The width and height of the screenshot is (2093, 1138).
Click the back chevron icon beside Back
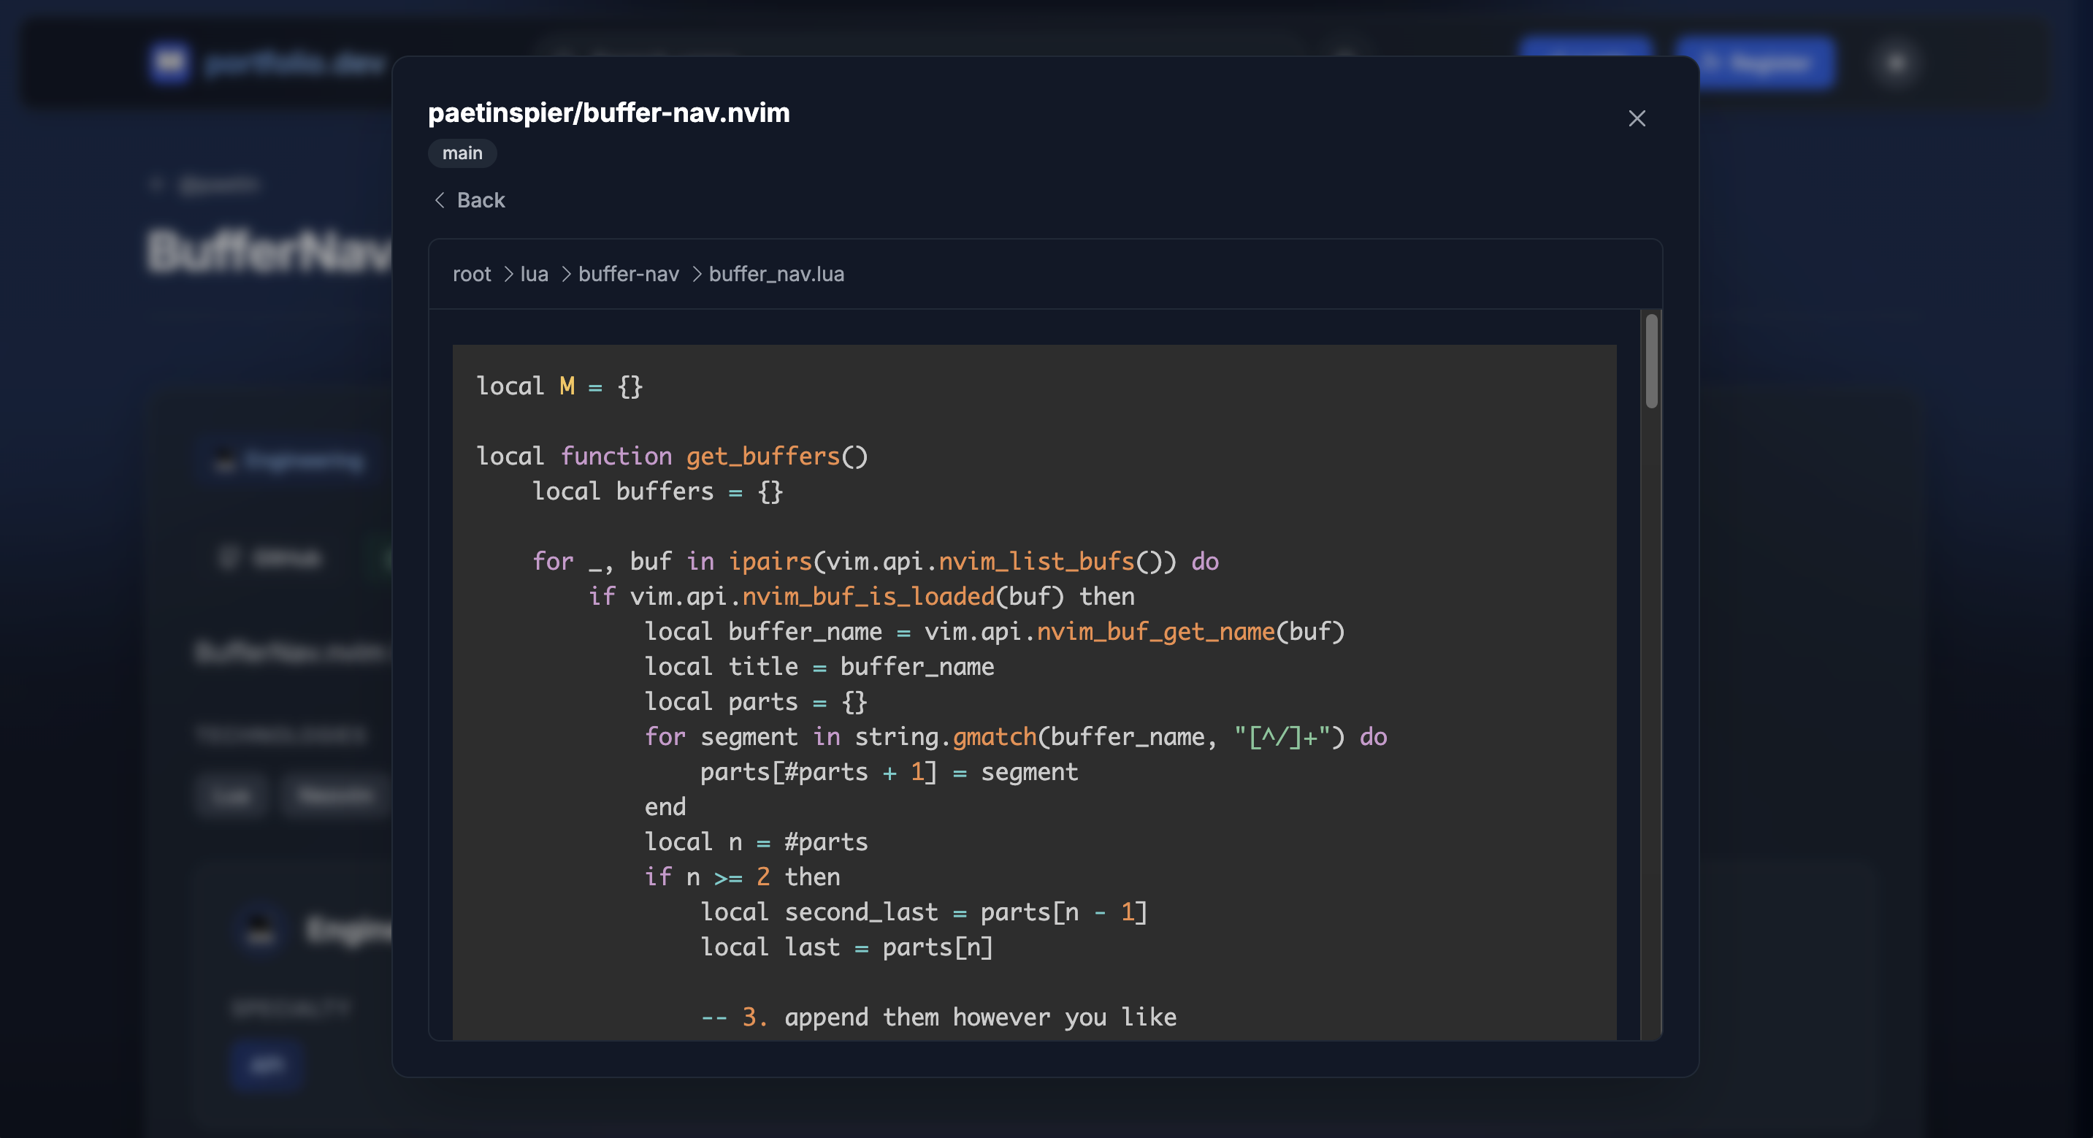pos(440,200)
